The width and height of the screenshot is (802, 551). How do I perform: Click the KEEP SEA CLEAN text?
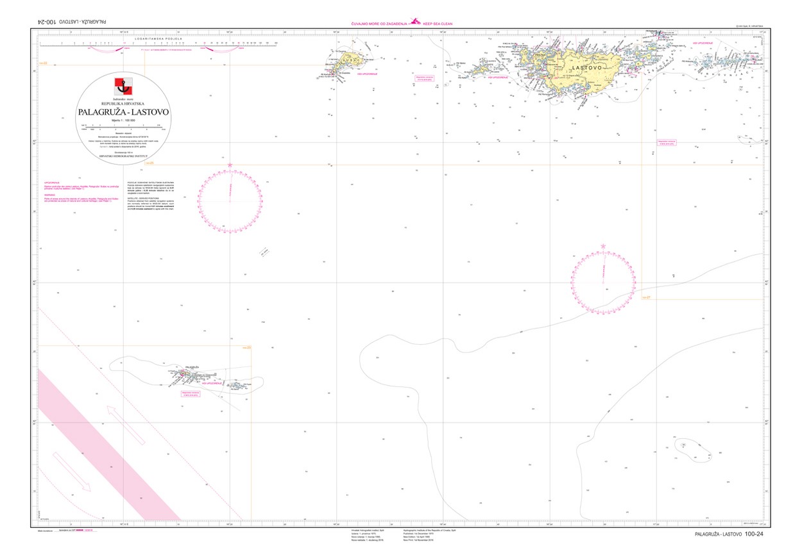(438, 23)
